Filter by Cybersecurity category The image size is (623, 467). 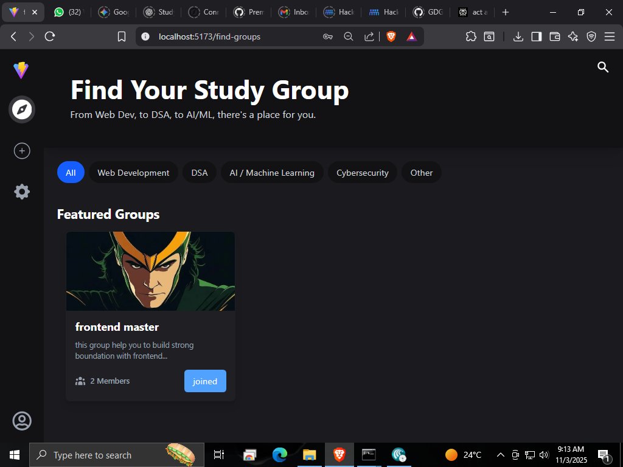click(x=363, y=172)
